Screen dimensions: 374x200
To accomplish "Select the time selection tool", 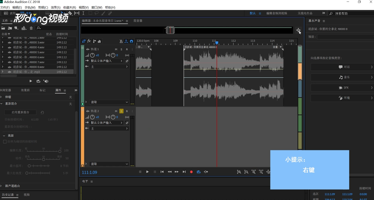I will [x=83, y=13].
